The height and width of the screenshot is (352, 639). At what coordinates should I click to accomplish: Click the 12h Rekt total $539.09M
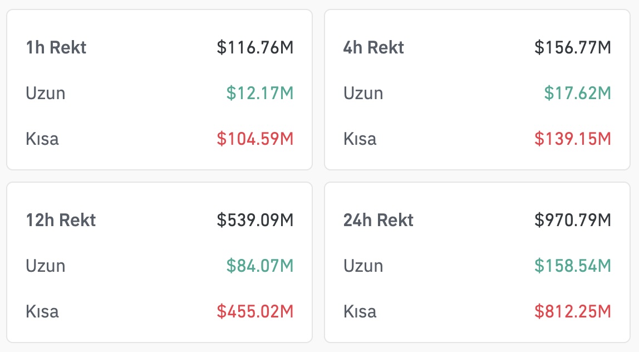tap(255, 220)
